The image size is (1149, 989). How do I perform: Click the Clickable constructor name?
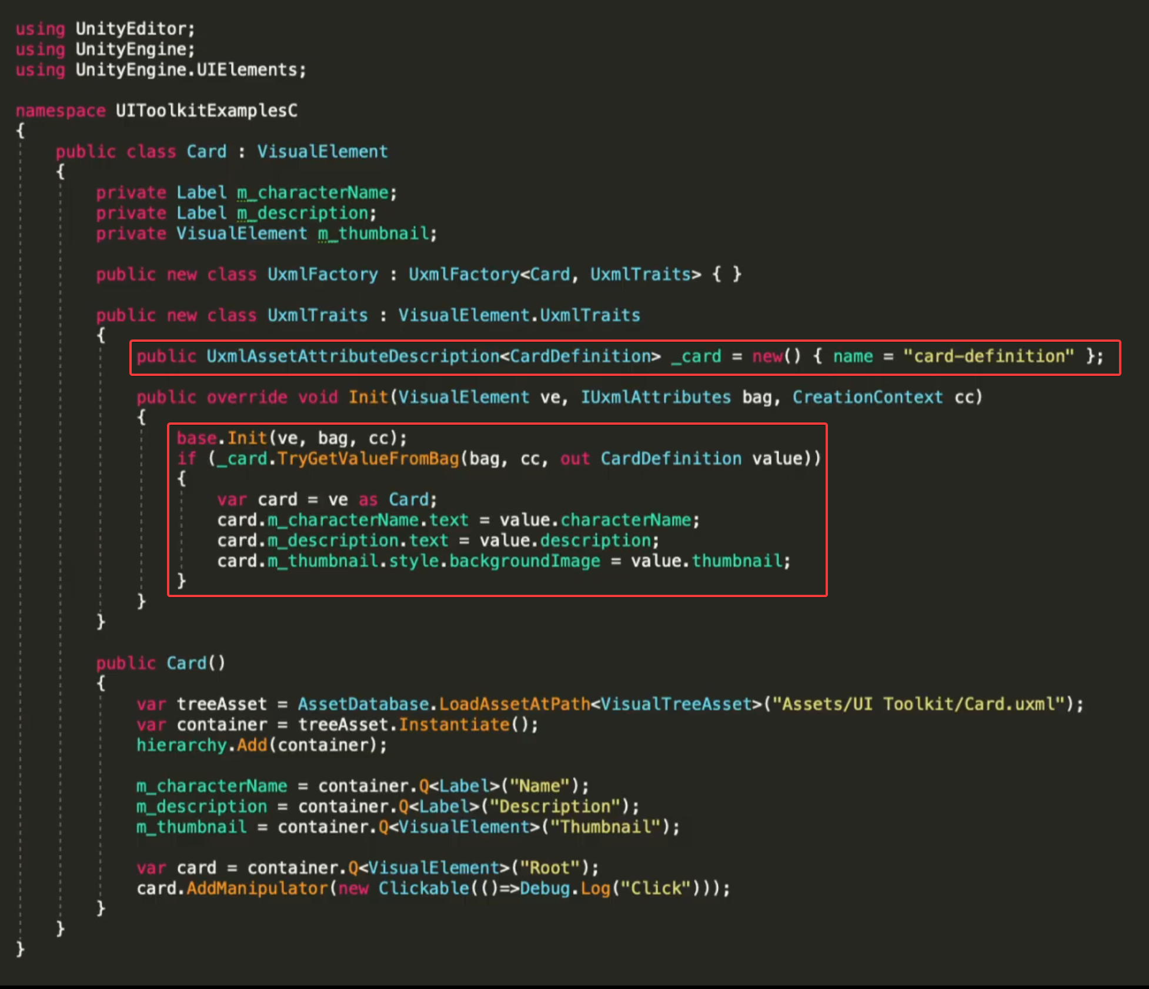423,888
